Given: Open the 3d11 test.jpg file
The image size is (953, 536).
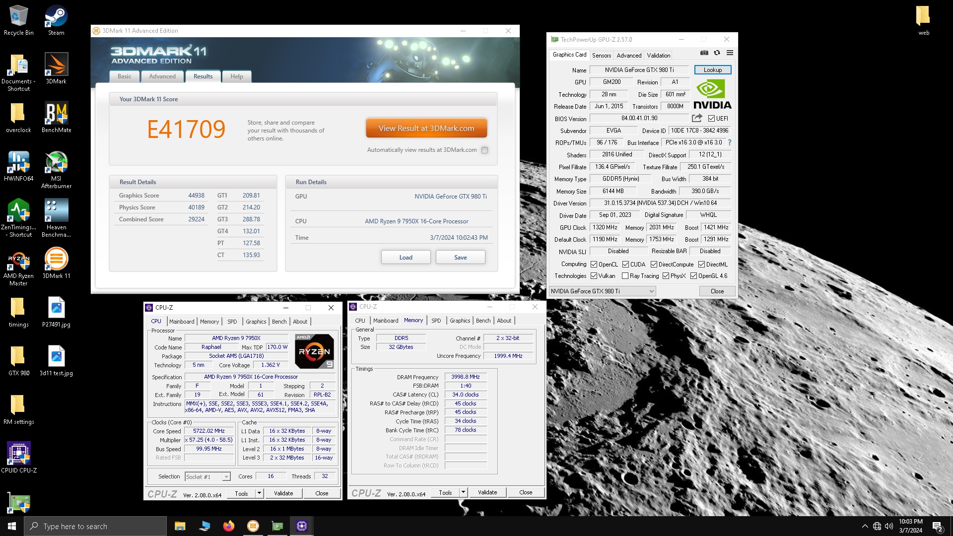Looking at the screenshot, I should click(56, 361).
